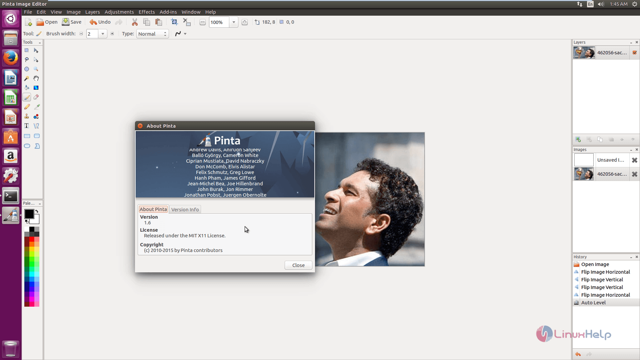Image resolution: width=640 pixels, height=360 pixels.
Task: Click the Cut scissors icon
Action: click(135, 22)
